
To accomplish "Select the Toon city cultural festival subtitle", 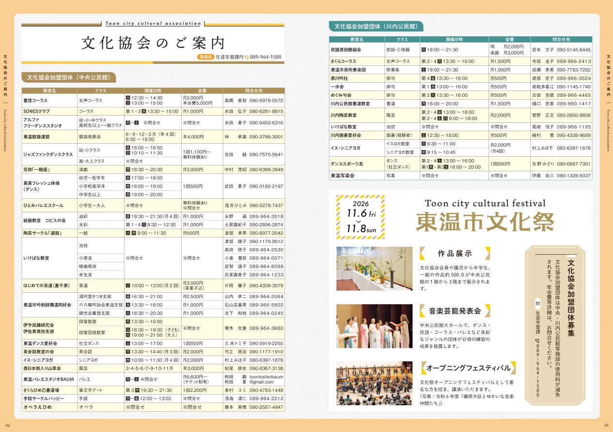I will [485, 204].
